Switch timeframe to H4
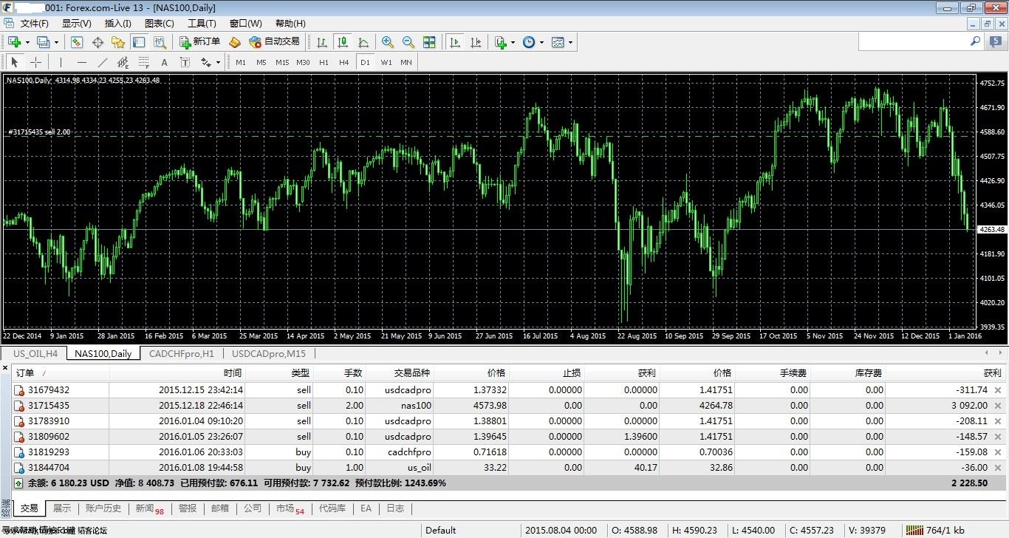This screenshot has height=538, width=1009. pyautogui.click(x=343, y=62)
